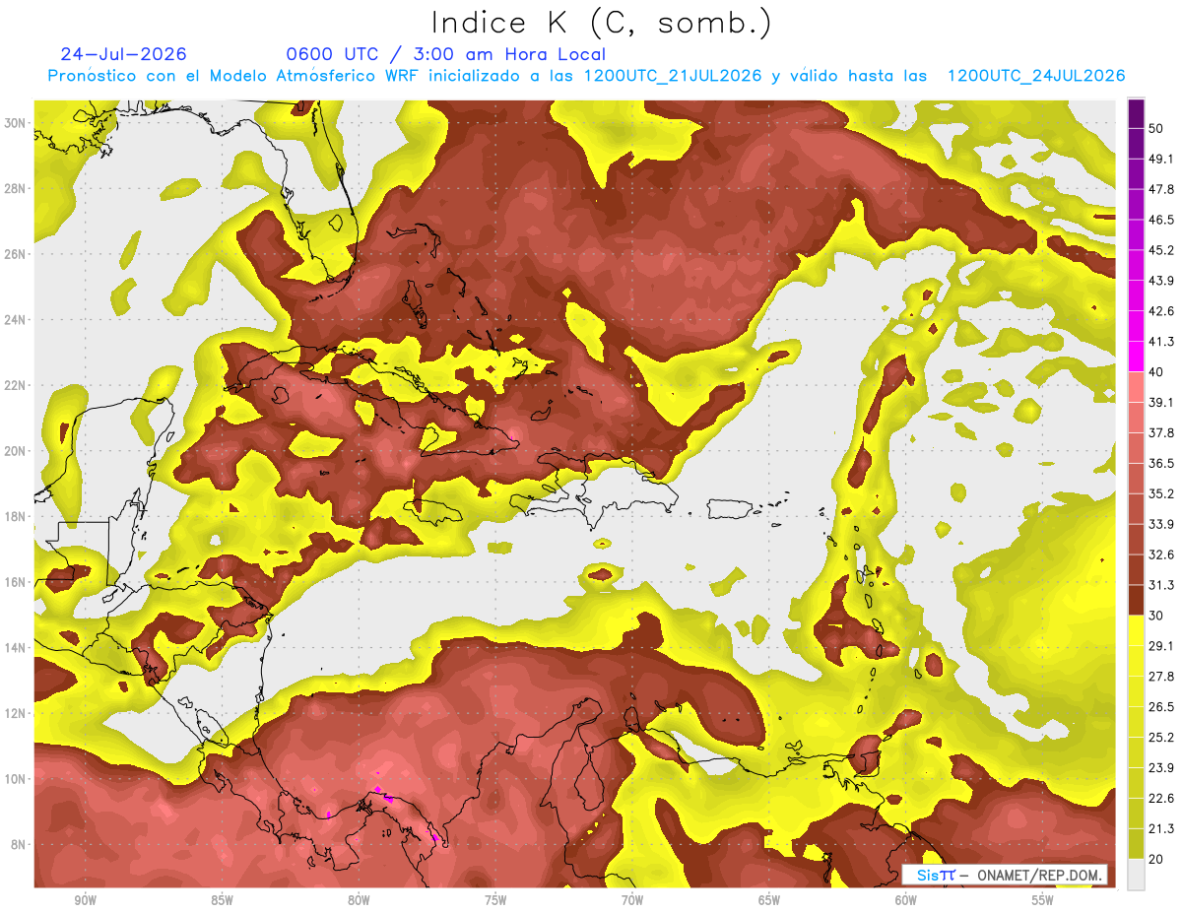1182x913 pixels.
Task: Click the '85W' longitude axis label
Action: (222, 900)
